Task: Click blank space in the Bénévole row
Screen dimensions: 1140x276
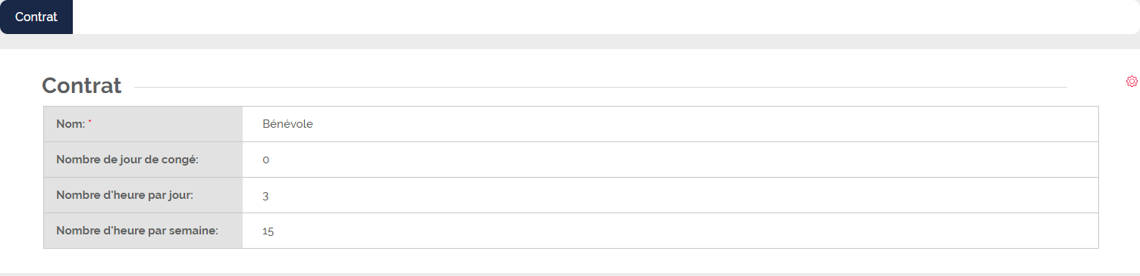Action: tap(705, 124)
